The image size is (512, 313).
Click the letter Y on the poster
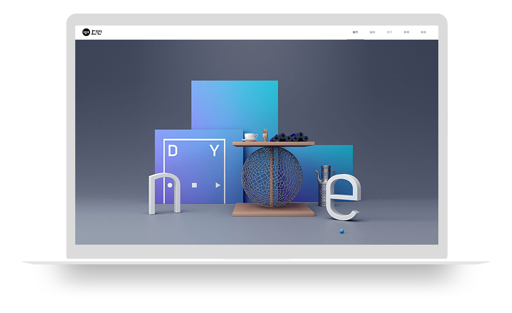tap(214, 151)
